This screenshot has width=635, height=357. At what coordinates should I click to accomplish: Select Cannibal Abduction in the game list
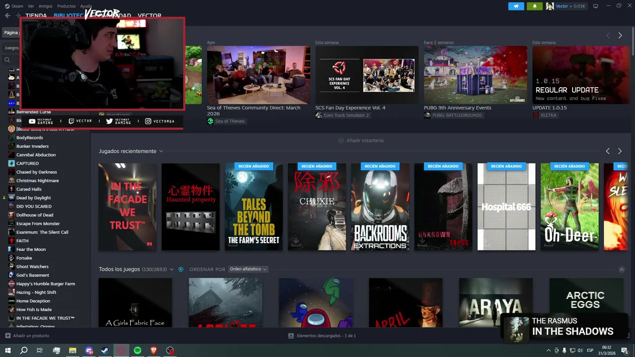(x=36, y=155)
